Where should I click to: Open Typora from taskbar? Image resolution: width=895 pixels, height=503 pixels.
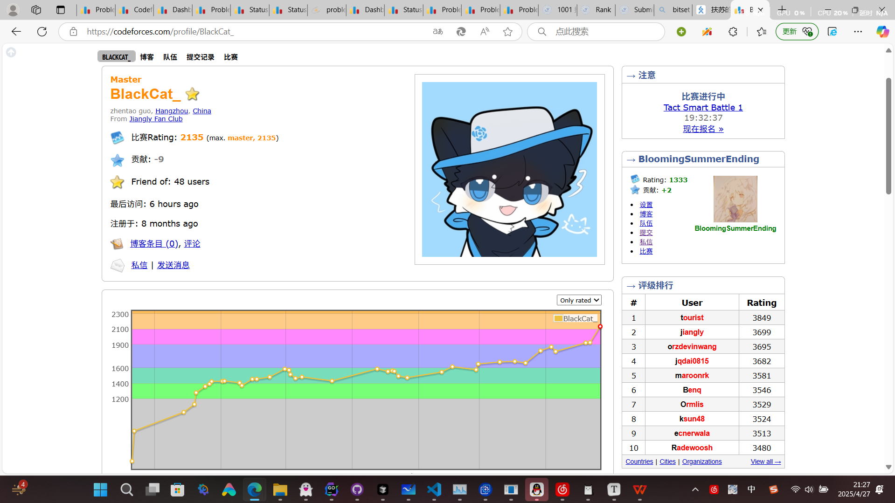[x=614, y=489]
